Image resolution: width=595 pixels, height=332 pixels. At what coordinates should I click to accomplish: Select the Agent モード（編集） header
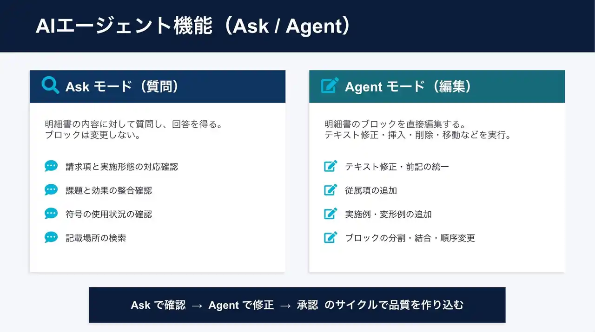(x=408, y=87)
